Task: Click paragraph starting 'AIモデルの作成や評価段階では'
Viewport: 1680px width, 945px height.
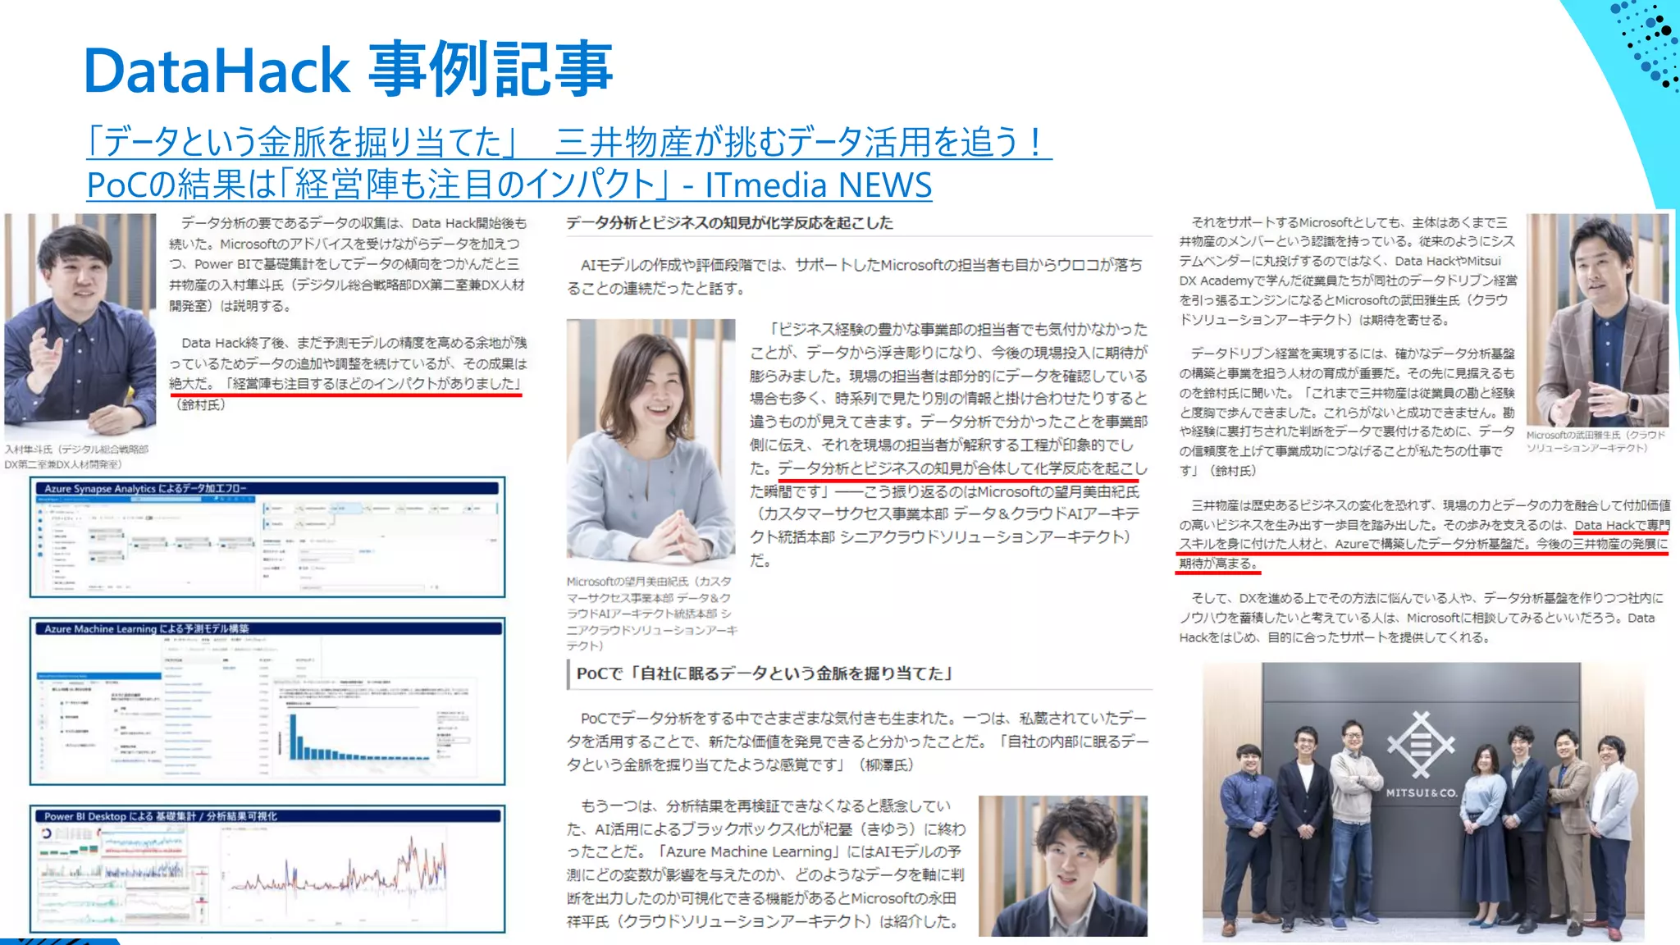Action: point(854,276)
